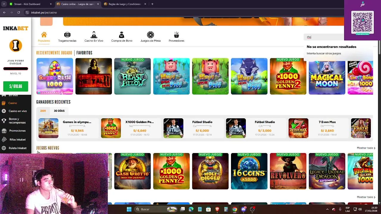Click the Games in Olympus winner card
Viewport: 381px width, 214px height.
(x=68, y=128)
